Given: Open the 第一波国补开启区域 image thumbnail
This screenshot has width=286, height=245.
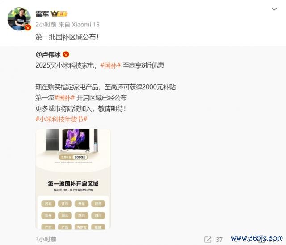Looking at the screenshot, I should 73,179.
